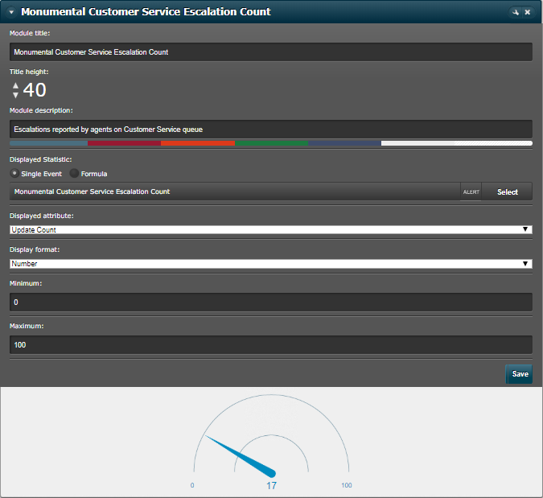Pick the white color swatch

coord(418,143)
